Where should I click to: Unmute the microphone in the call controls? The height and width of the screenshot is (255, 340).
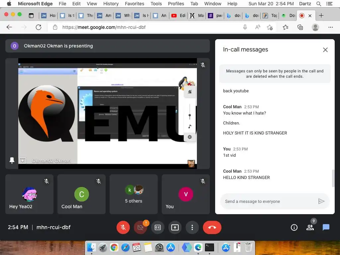pyautogui.click(x=123, y=227)
